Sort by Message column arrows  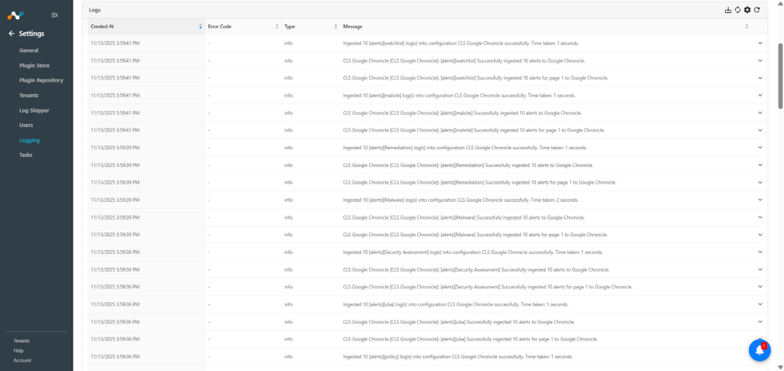click(746, 27)
